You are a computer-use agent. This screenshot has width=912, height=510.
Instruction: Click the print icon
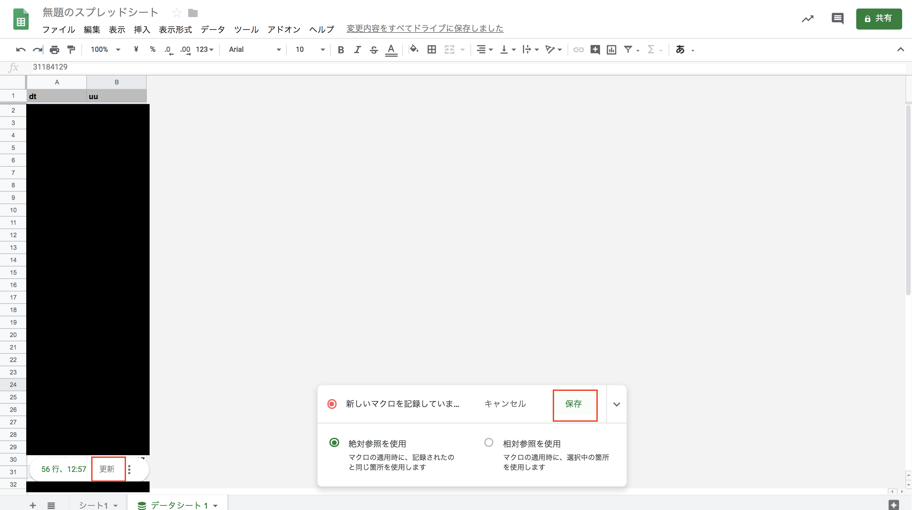pos(54,50)
